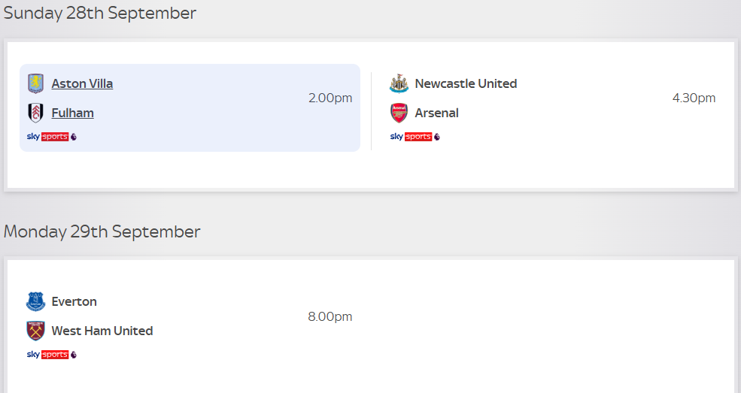Viewport: 741px width, 393px height.
Task: Click the Sunday 28th September heading
Action: pos(100,14)
